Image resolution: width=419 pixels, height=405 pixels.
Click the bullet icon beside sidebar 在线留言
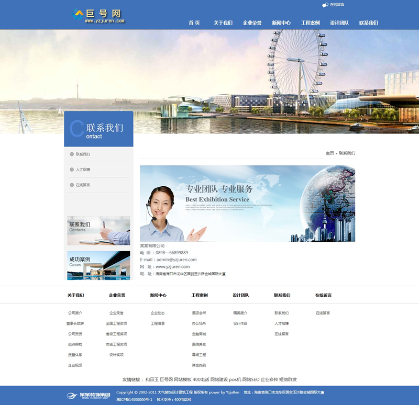(x=72, y=185)
